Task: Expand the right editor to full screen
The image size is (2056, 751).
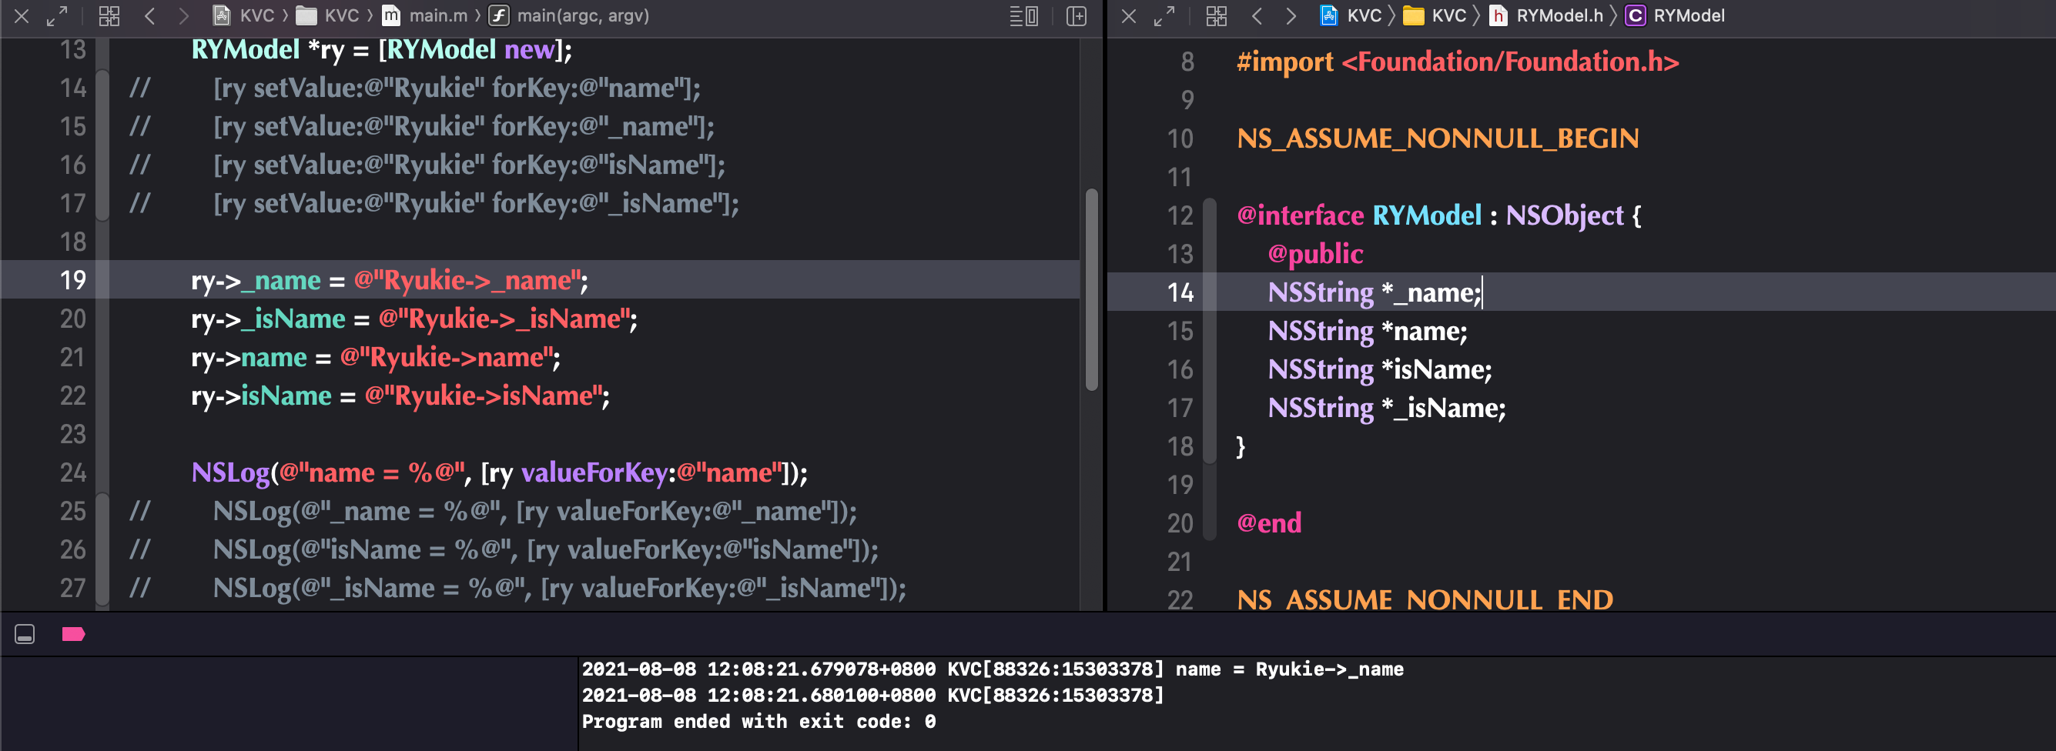Action: (1164, 16)
